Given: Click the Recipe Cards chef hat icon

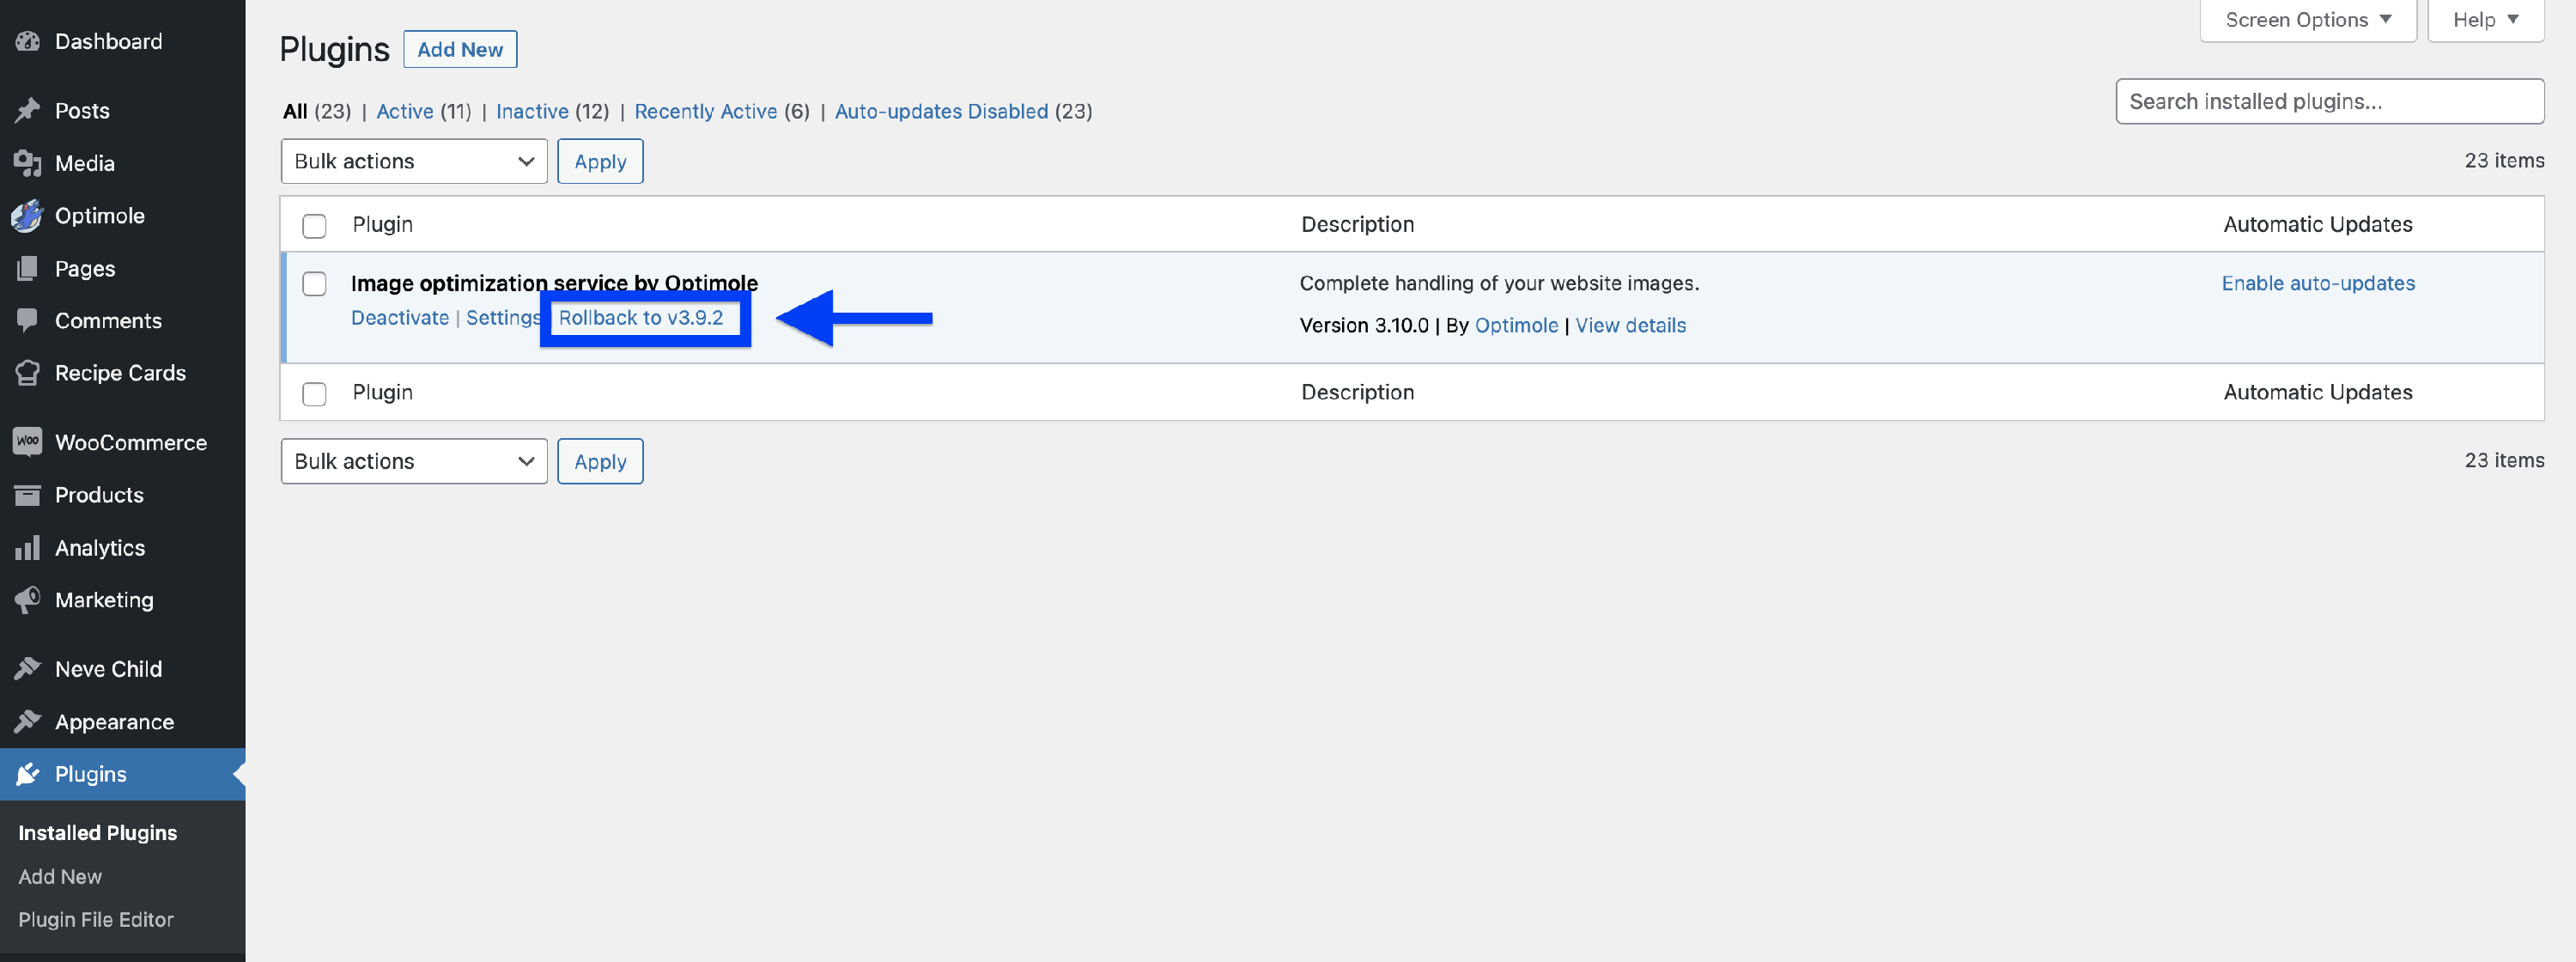Looking at the screenshot, I should click(27, 373).
